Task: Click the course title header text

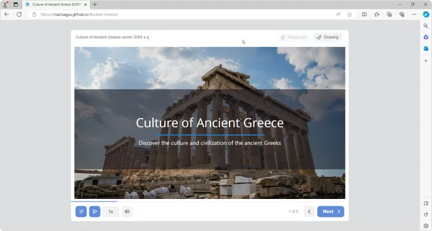Action: [112, 37]
